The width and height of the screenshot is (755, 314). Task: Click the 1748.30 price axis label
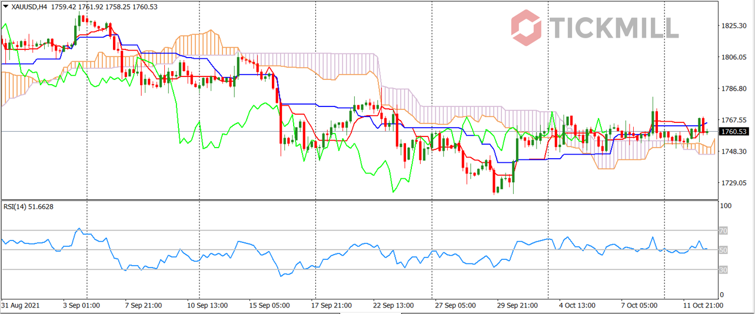click(x=733, y=151)
